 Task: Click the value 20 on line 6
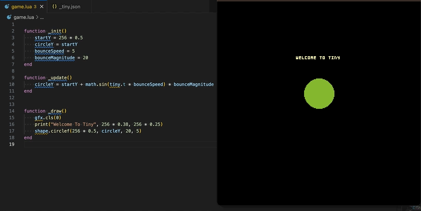point(85,57)
